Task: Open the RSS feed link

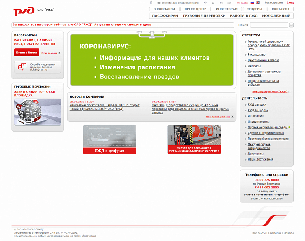Action: pos(229,3)
